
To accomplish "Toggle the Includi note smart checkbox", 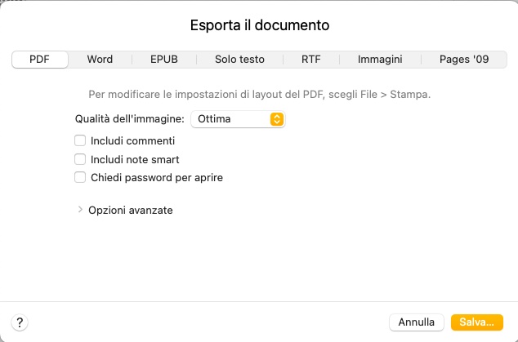I will (80, 159).
